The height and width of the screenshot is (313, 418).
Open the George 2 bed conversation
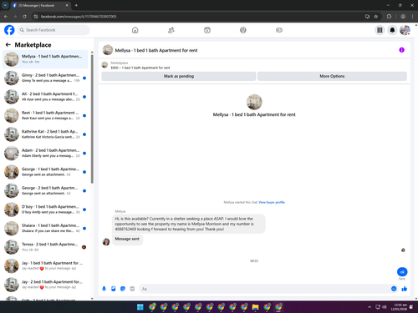coord(45,190)
